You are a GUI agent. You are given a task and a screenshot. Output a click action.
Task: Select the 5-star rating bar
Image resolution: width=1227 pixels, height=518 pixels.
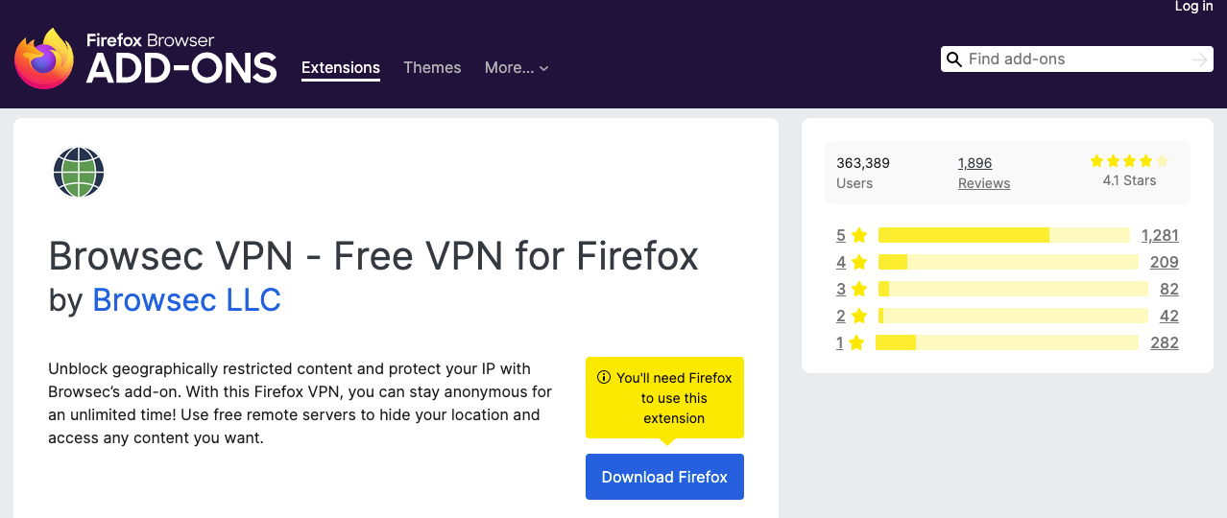(1004, 235)
